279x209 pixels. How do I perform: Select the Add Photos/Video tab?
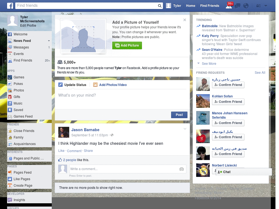pyautogui.click(x=110, y=85)
